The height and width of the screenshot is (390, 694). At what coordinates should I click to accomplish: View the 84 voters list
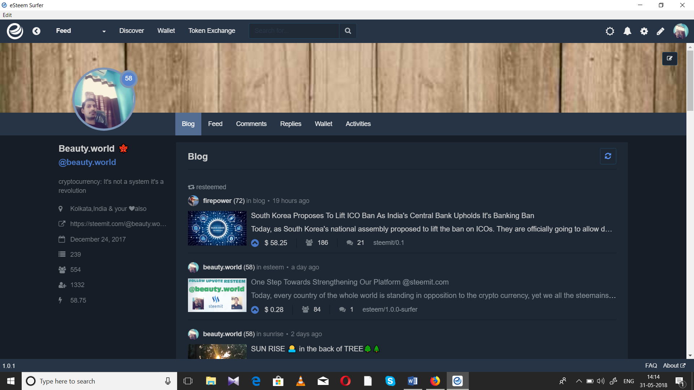311,310
